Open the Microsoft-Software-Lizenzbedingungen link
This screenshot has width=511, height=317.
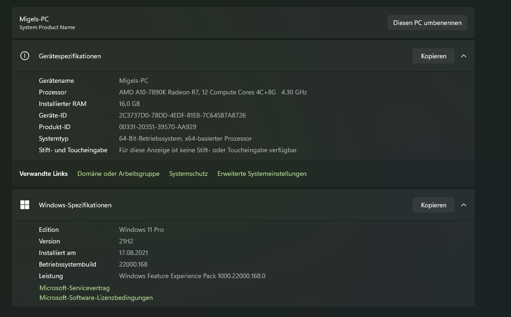click(x=96, y=298)
